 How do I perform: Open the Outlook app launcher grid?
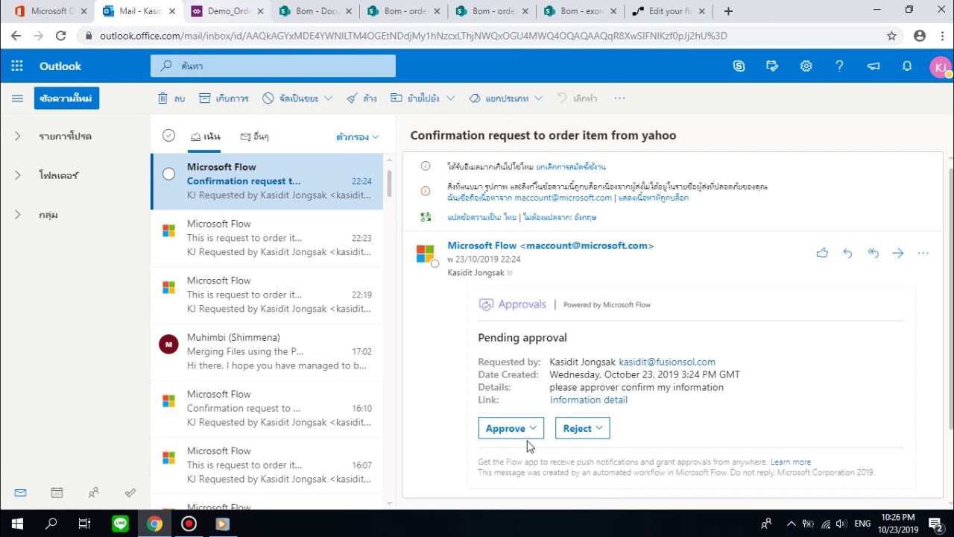pyautogui.click(x=17, y=66)
